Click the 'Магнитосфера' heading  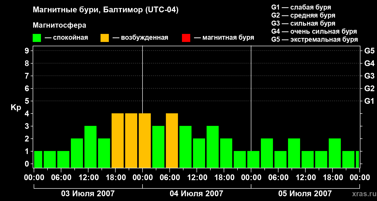(59, 25)
